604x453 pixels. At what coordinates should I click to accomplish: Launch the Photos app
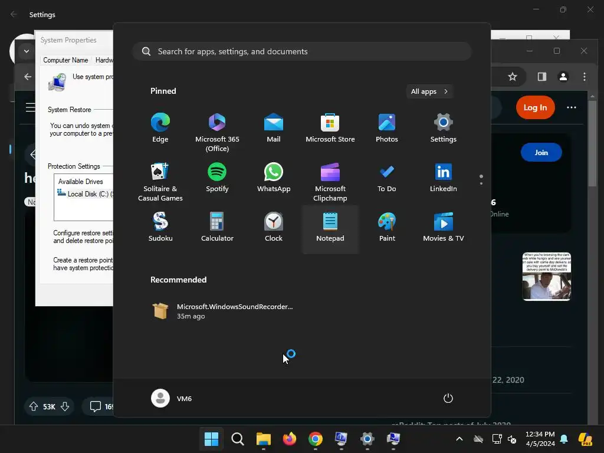[x=387, y=128]
